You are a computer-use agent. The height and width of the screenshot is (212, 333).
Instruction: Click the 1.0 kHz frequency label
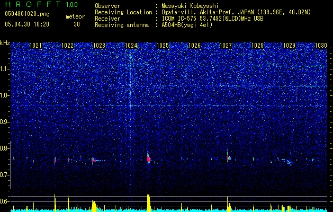point(4,95)
